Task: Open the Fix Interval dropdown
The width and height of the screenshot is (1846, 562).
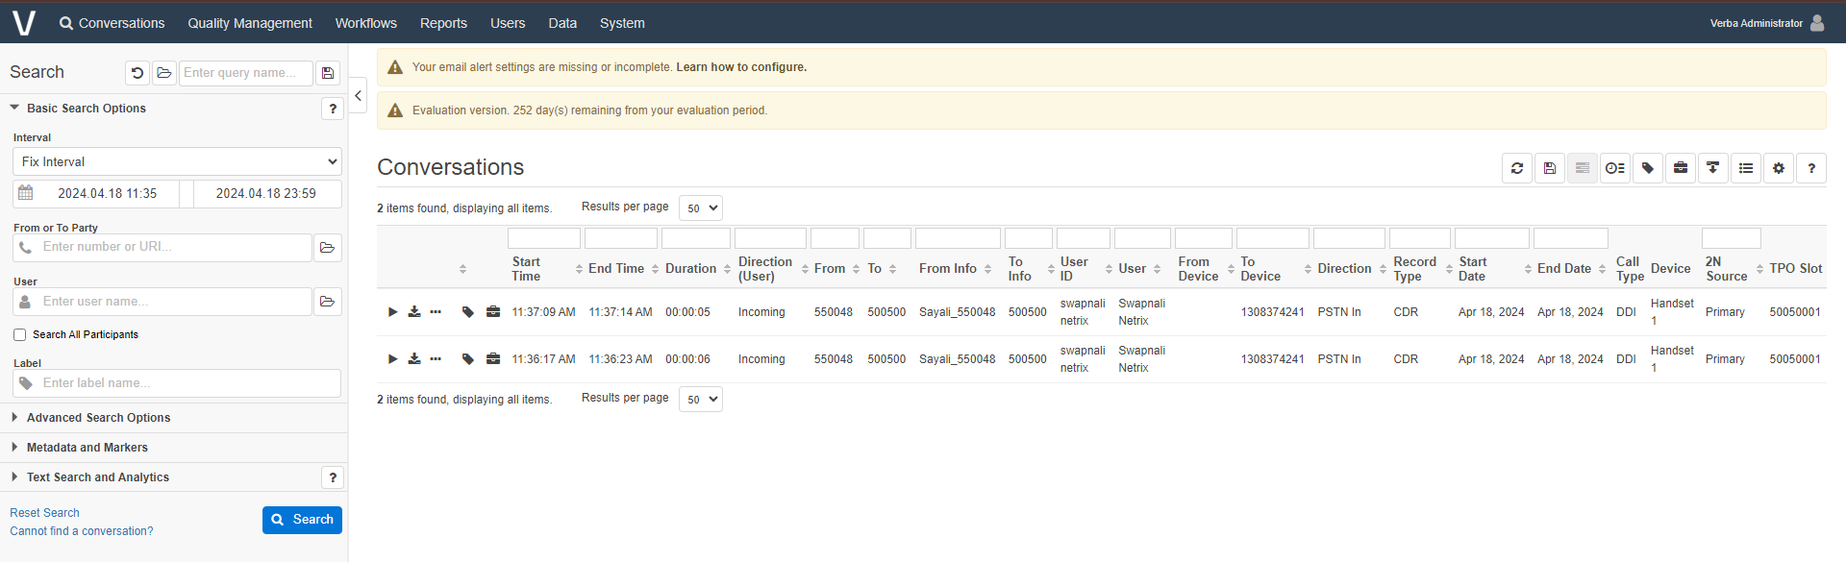Action: pos(178,161)
